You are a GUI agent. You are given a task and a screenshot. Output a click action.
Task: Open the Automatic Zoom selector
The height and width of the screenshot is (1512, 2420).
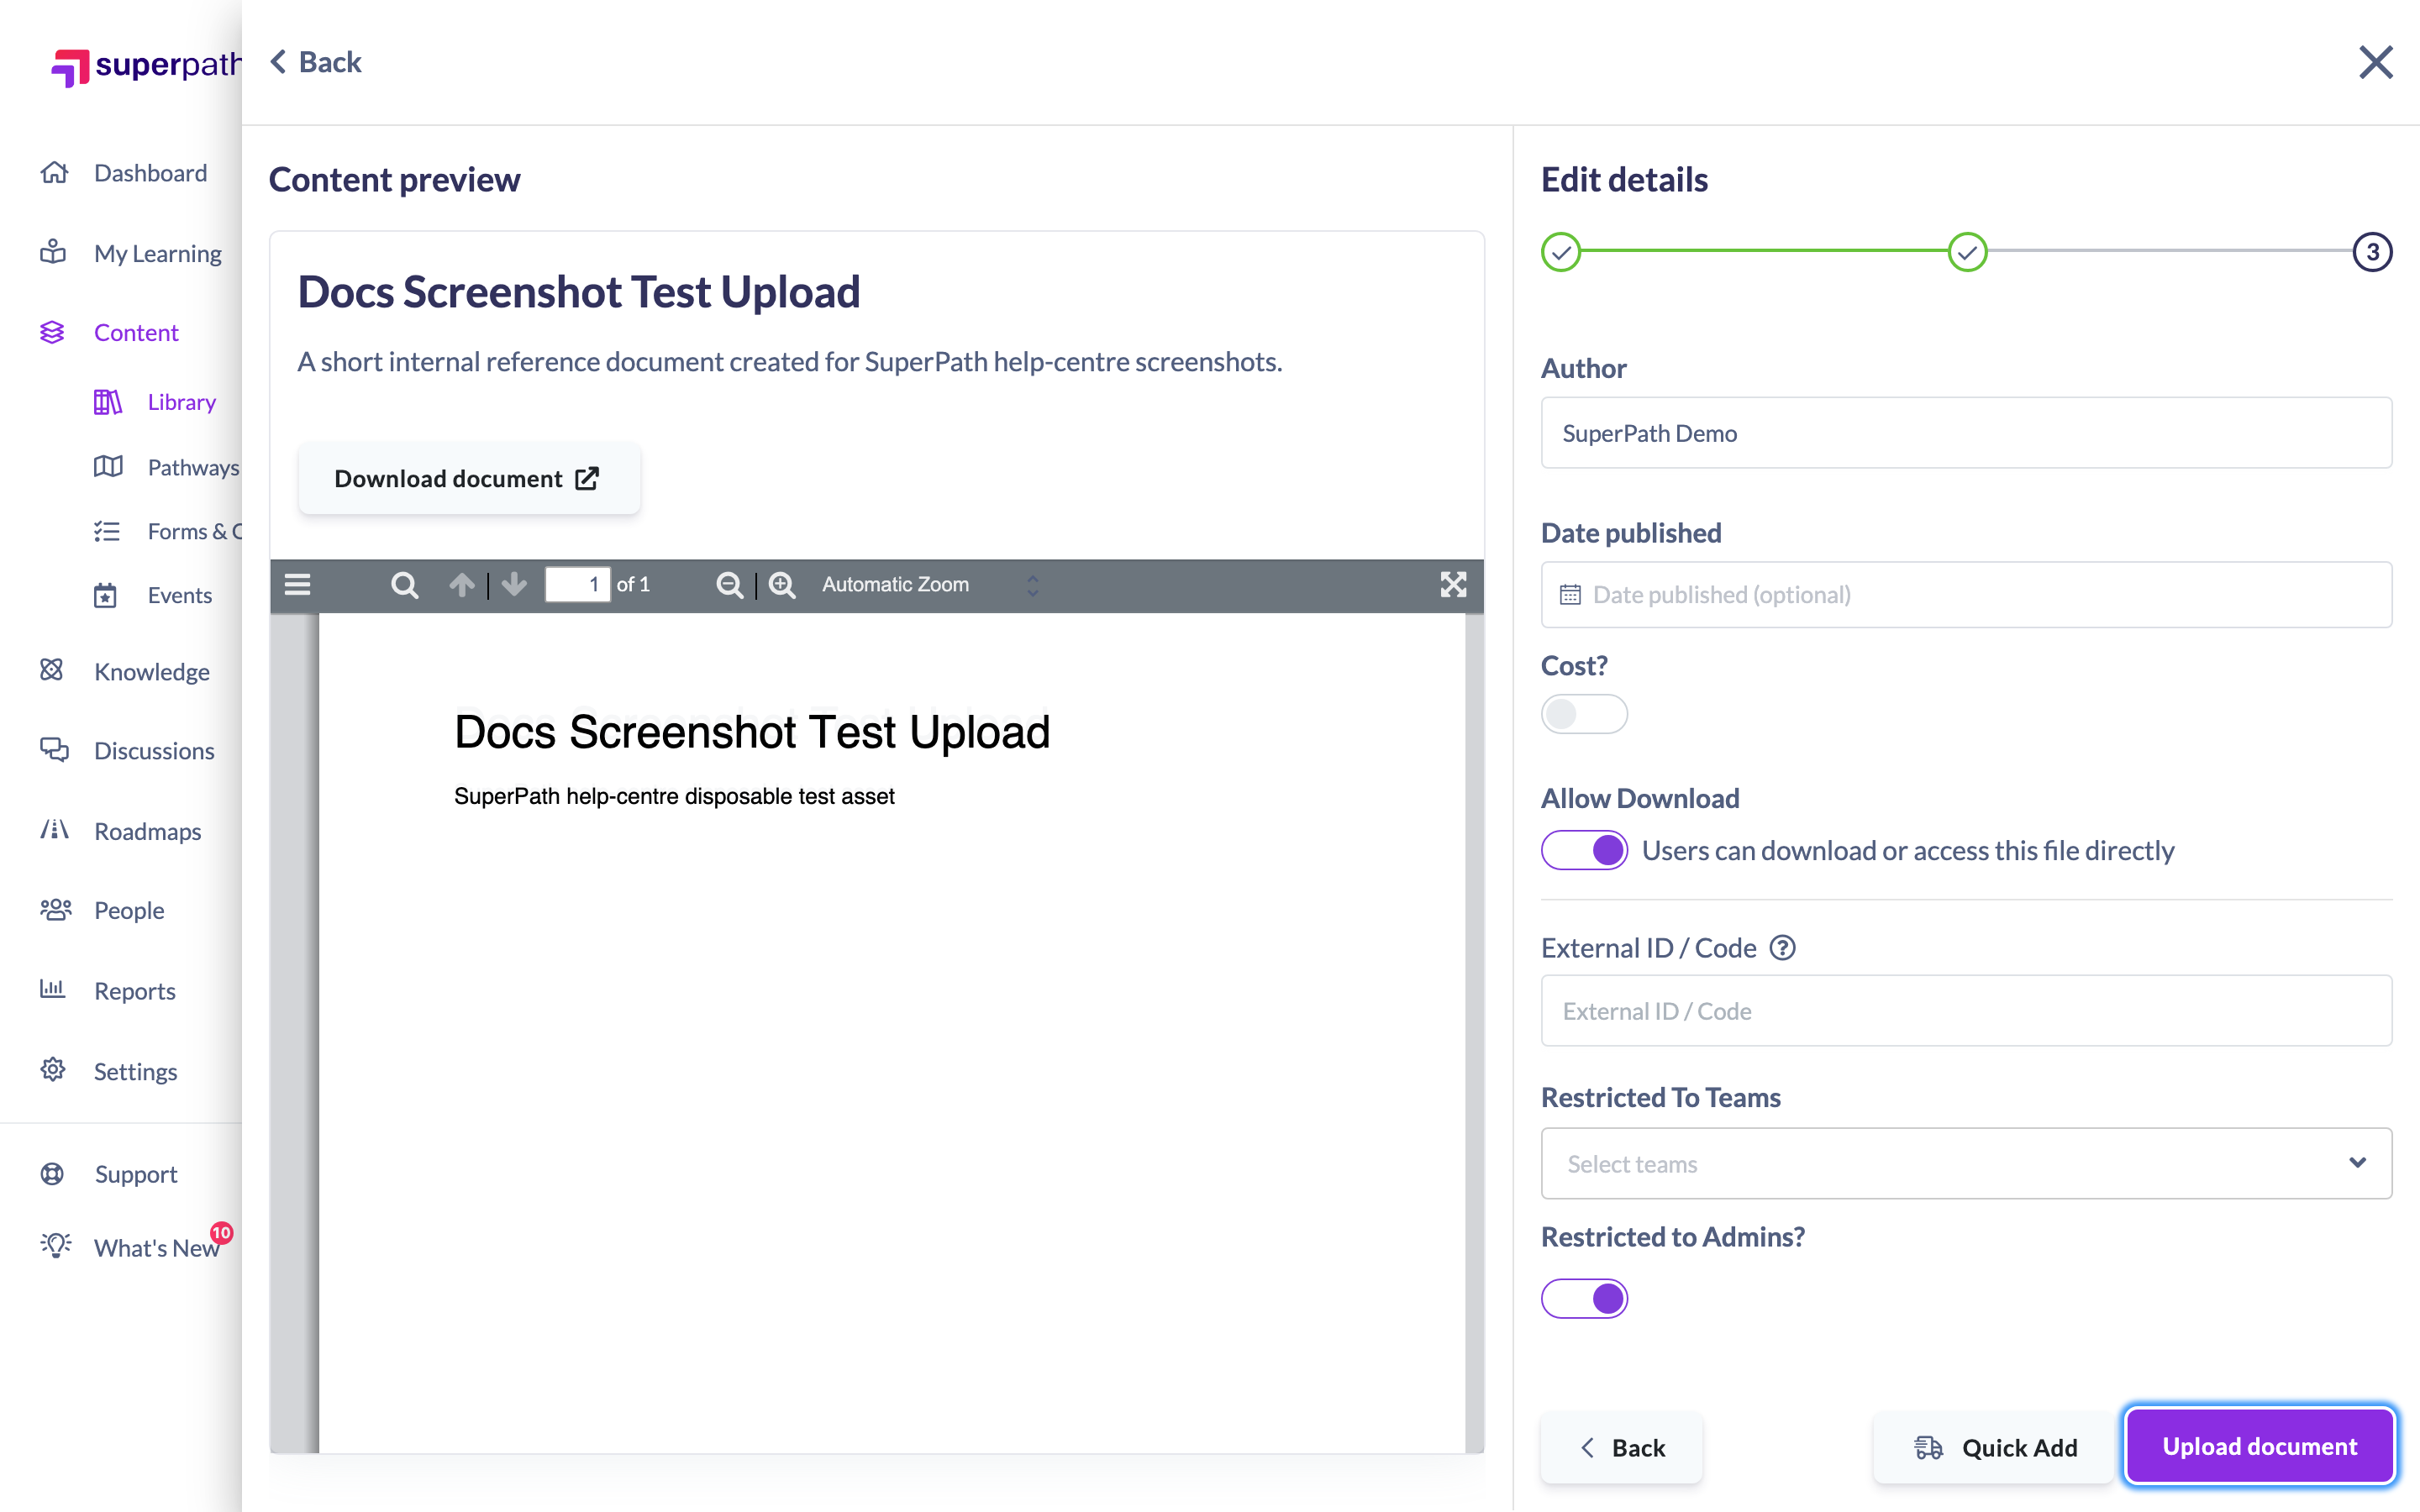coord(930,585)
